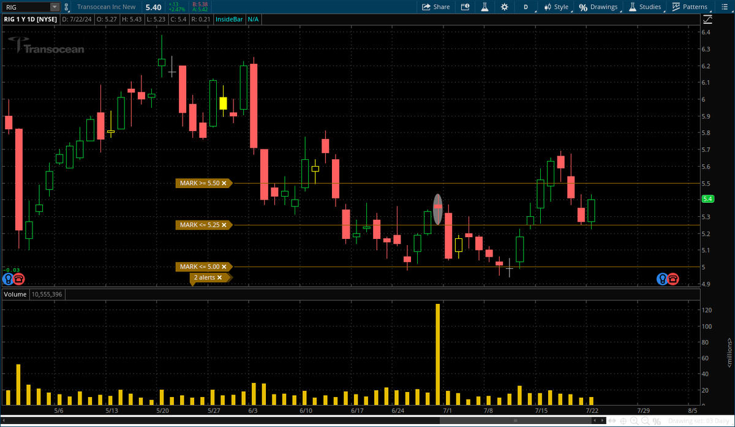Click the flask Edit Studies icon beside the gear

(x=484, y=7)
